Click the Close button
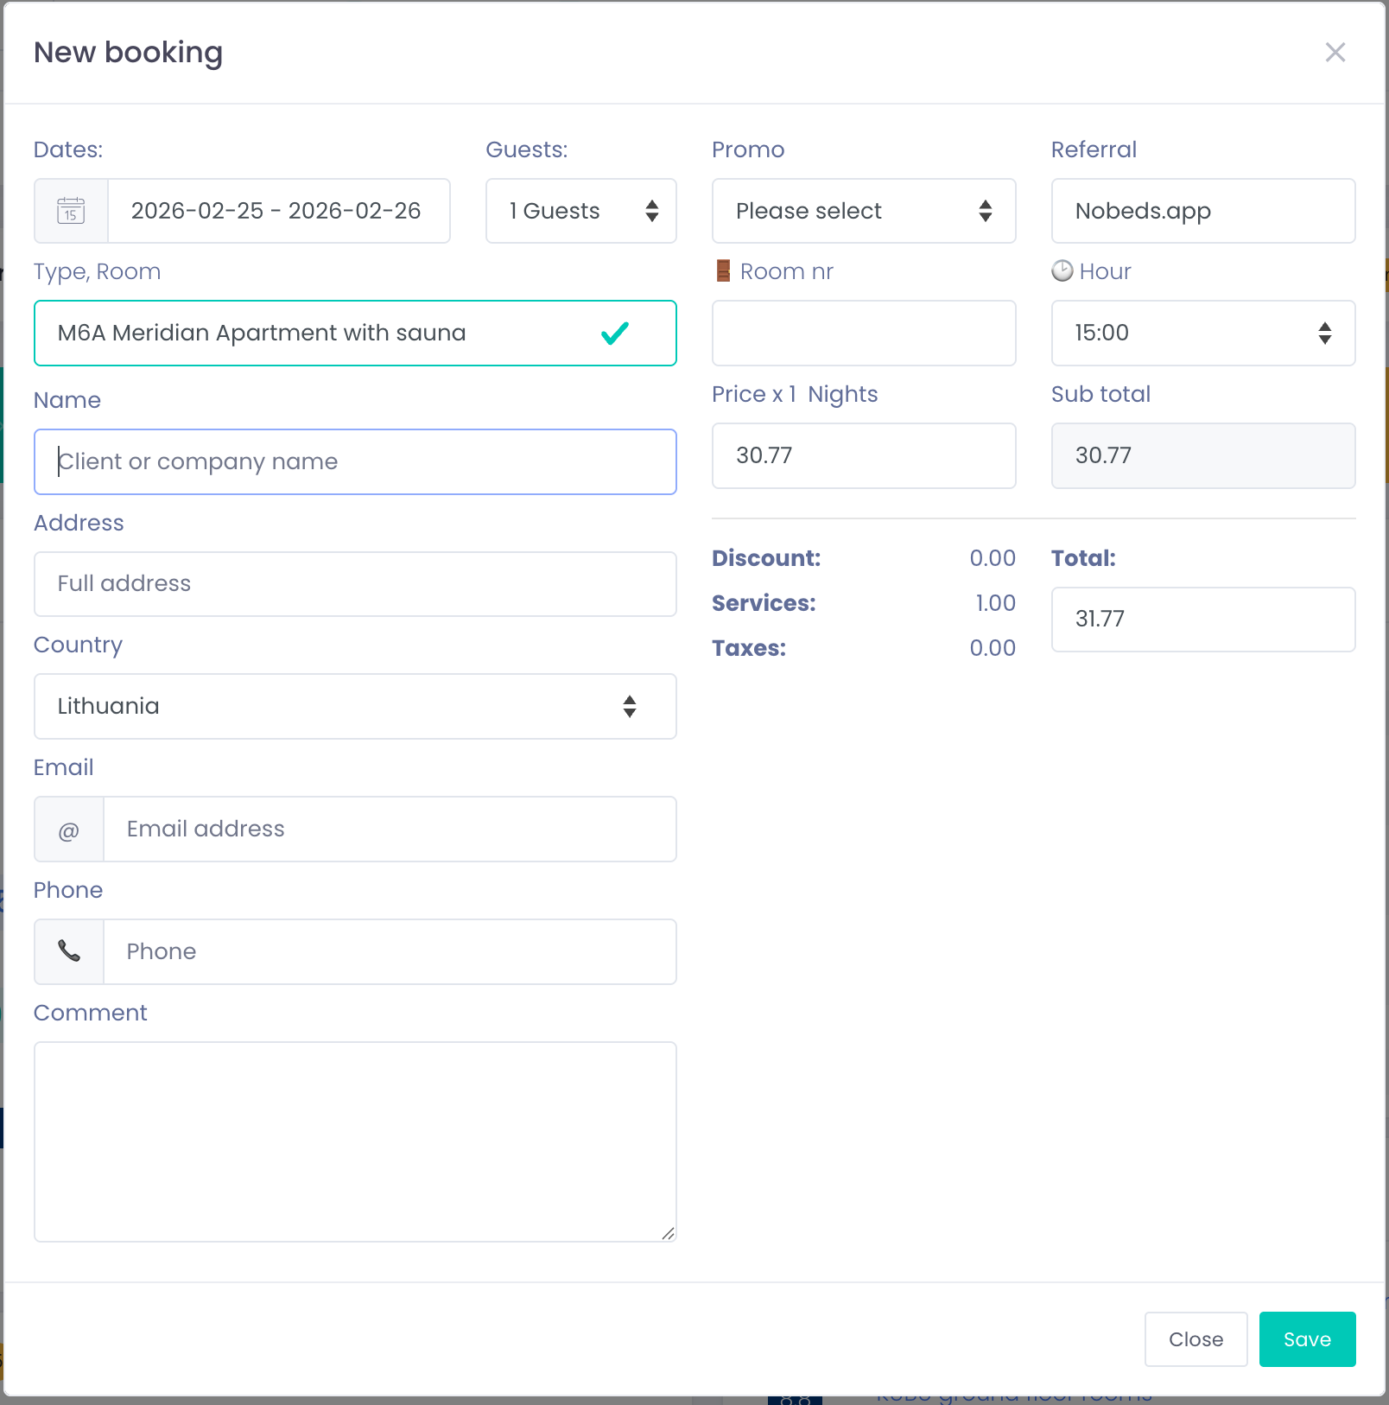Viewport: 1389px width, 1405px height. coord(1196,1339)
